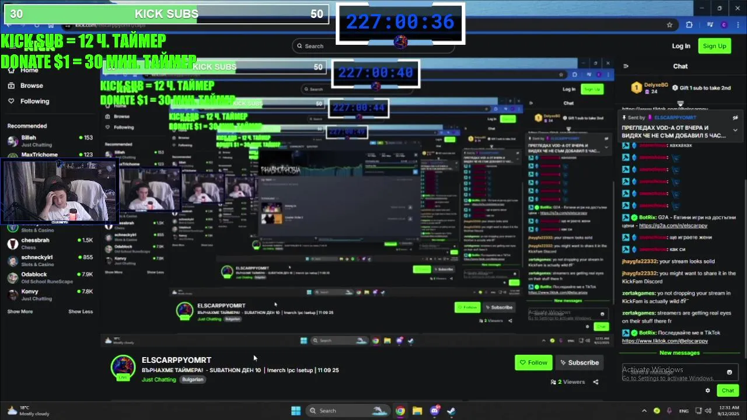Share the stream via the share icon
The width and height of the screenshot is (747, 420).
click(596, 382)
